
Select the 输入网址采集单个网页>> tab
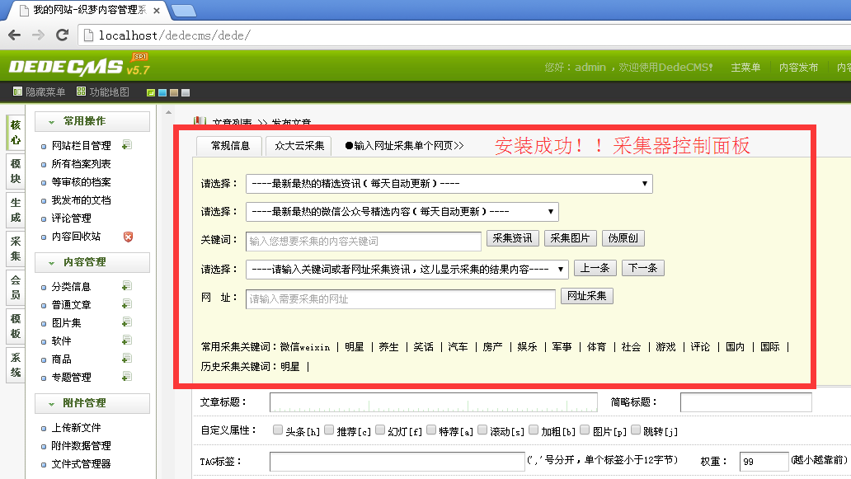[404, 146]
